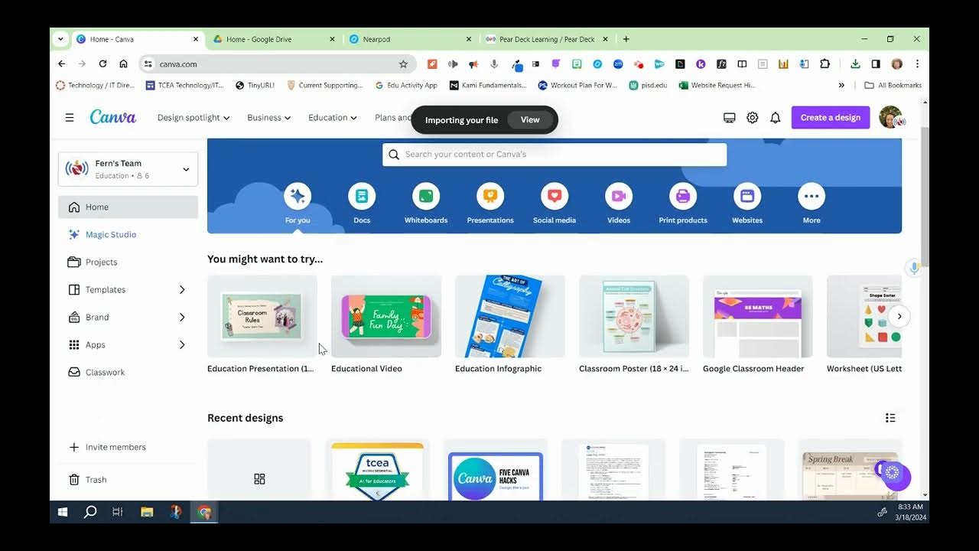This screenshot has width=979, height=551.
Task: Open the tab search dropdown arrow
Action: [60, 39]
